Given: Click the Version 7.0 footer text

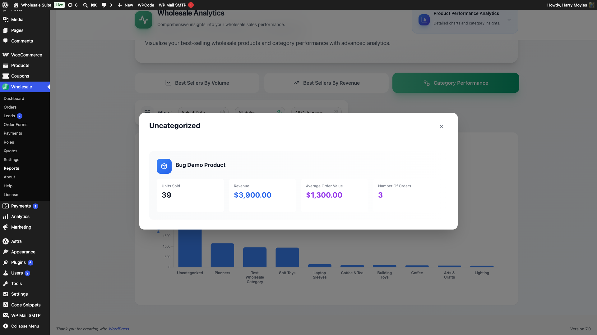Looking at the screenshot, I should click(x=580, y=329).
